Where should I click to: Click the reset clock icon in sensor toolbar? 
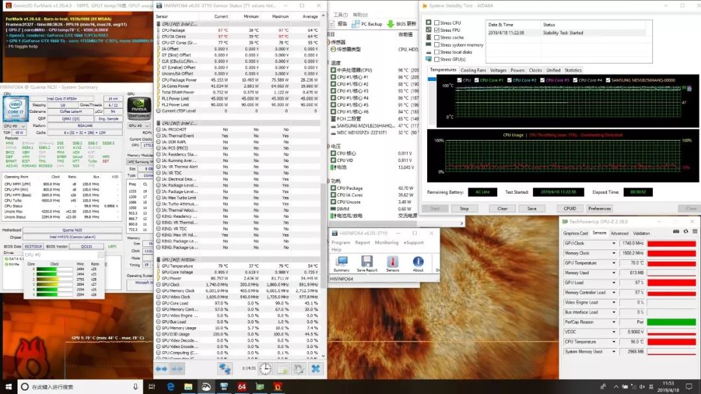[265, 368]
